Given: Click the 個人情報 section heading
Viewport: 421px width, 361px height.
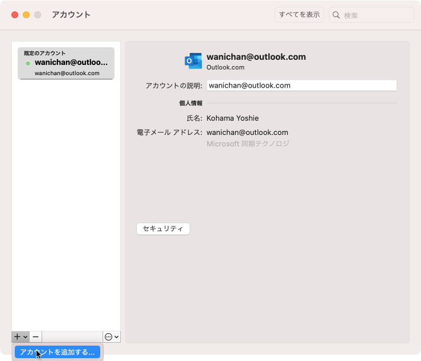Looking at the screenshot, I should coord(191,103).
